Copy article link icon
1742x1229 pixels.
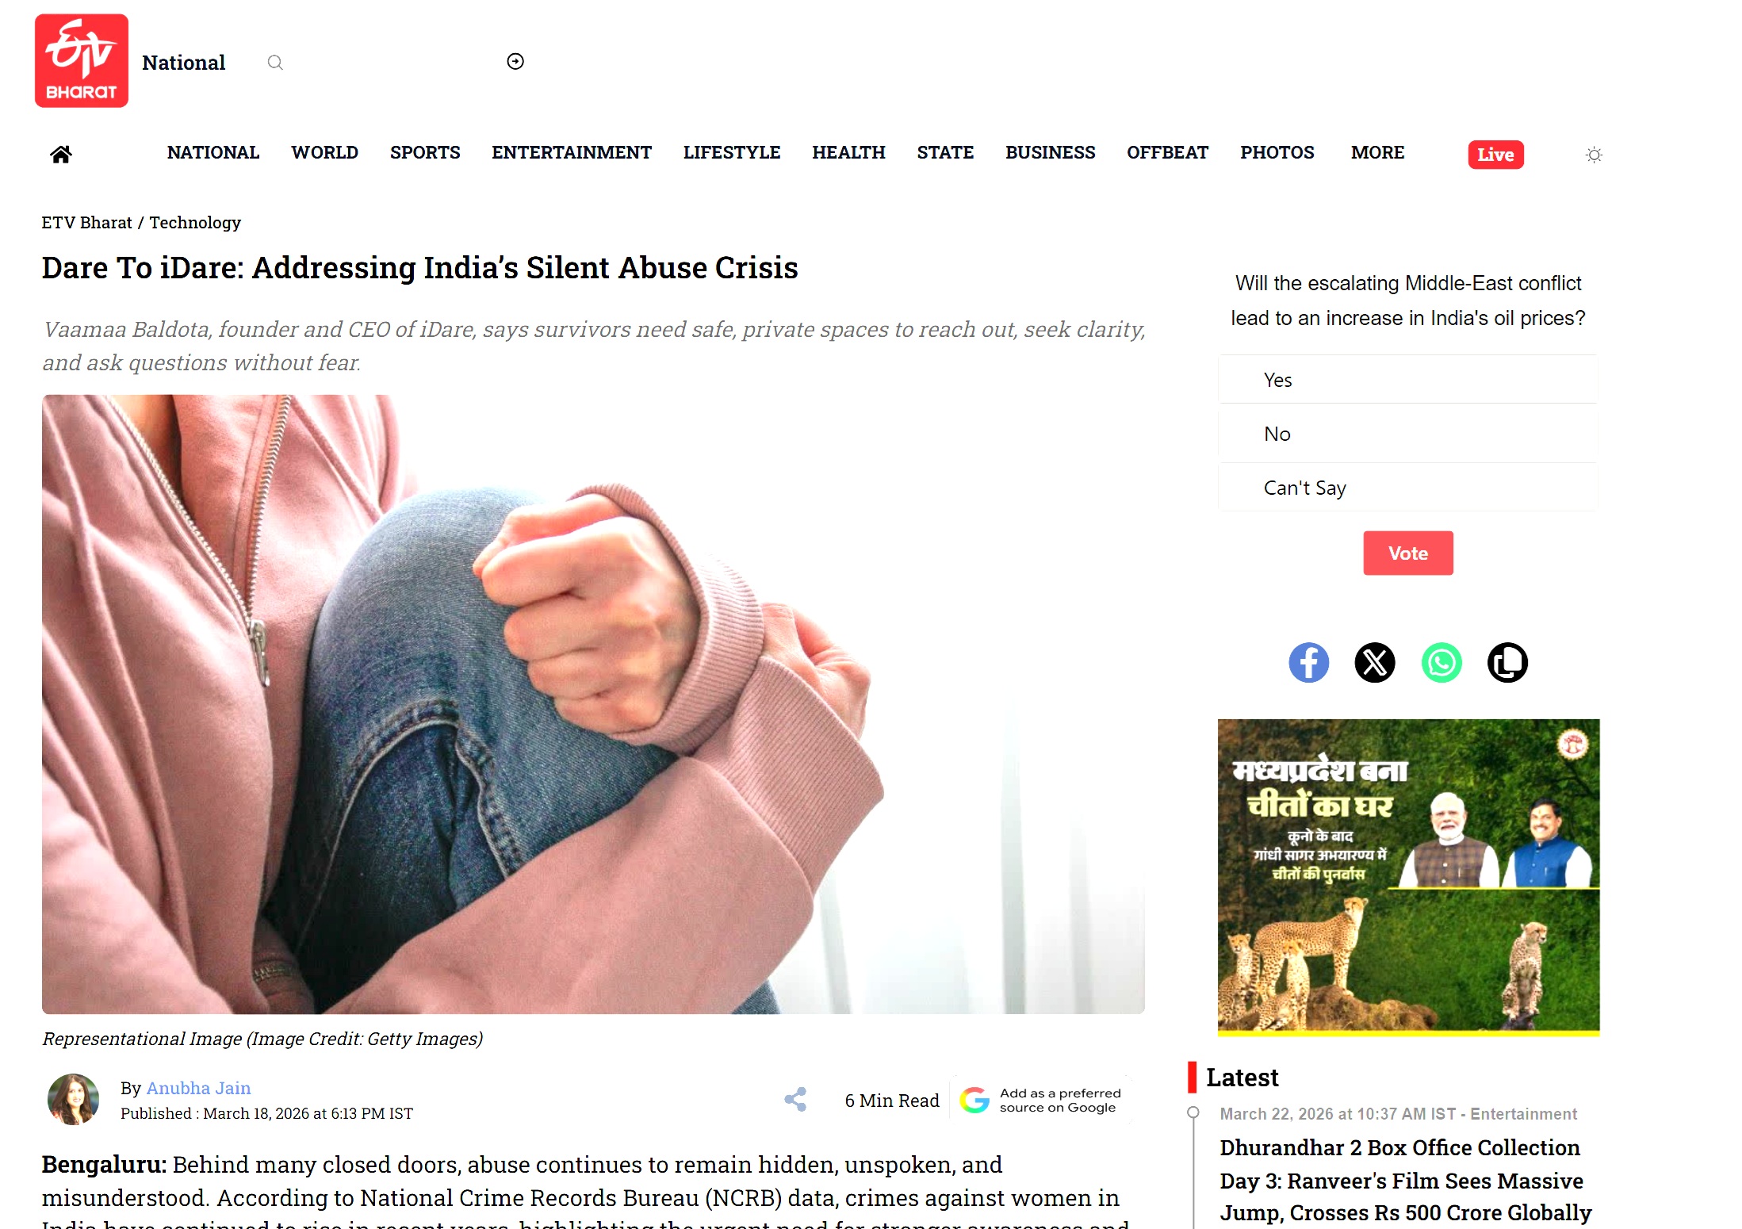(x=1507, y=662)
